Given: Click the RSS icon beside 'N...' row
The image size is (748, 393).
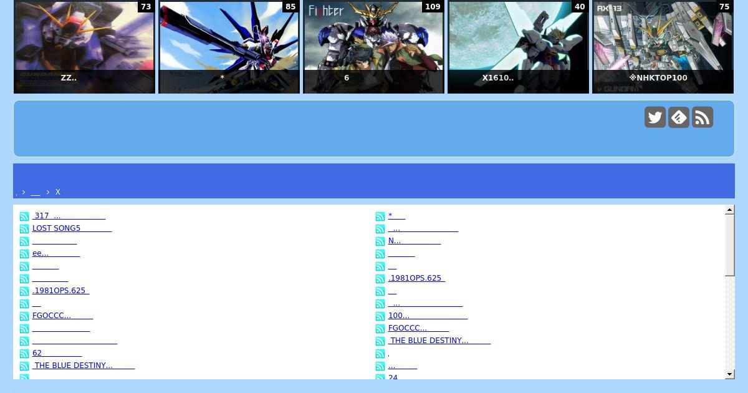Looking at the screenshot, I should point(380,241).
